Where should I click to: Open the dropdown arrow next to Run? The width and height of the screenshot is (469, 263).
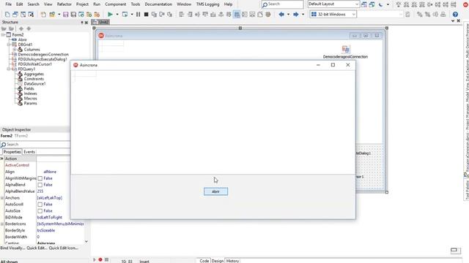[x=117, y=15]
